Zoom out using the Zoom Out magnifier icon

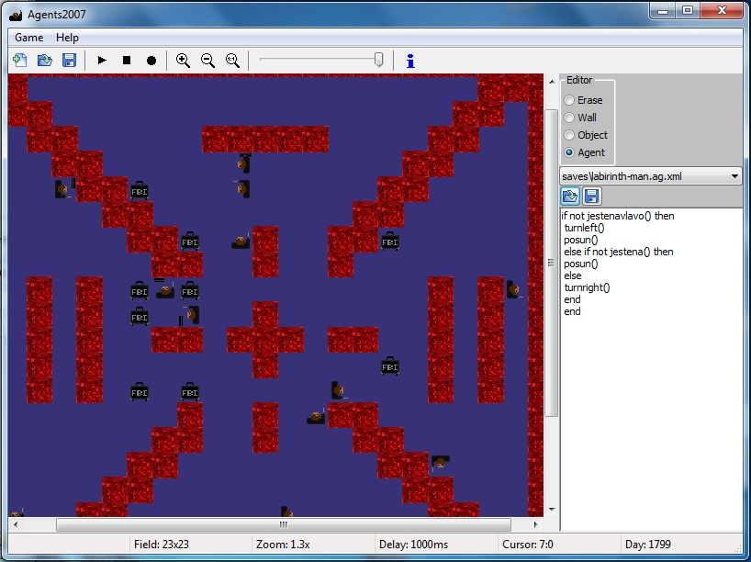[x=207, y=60]
